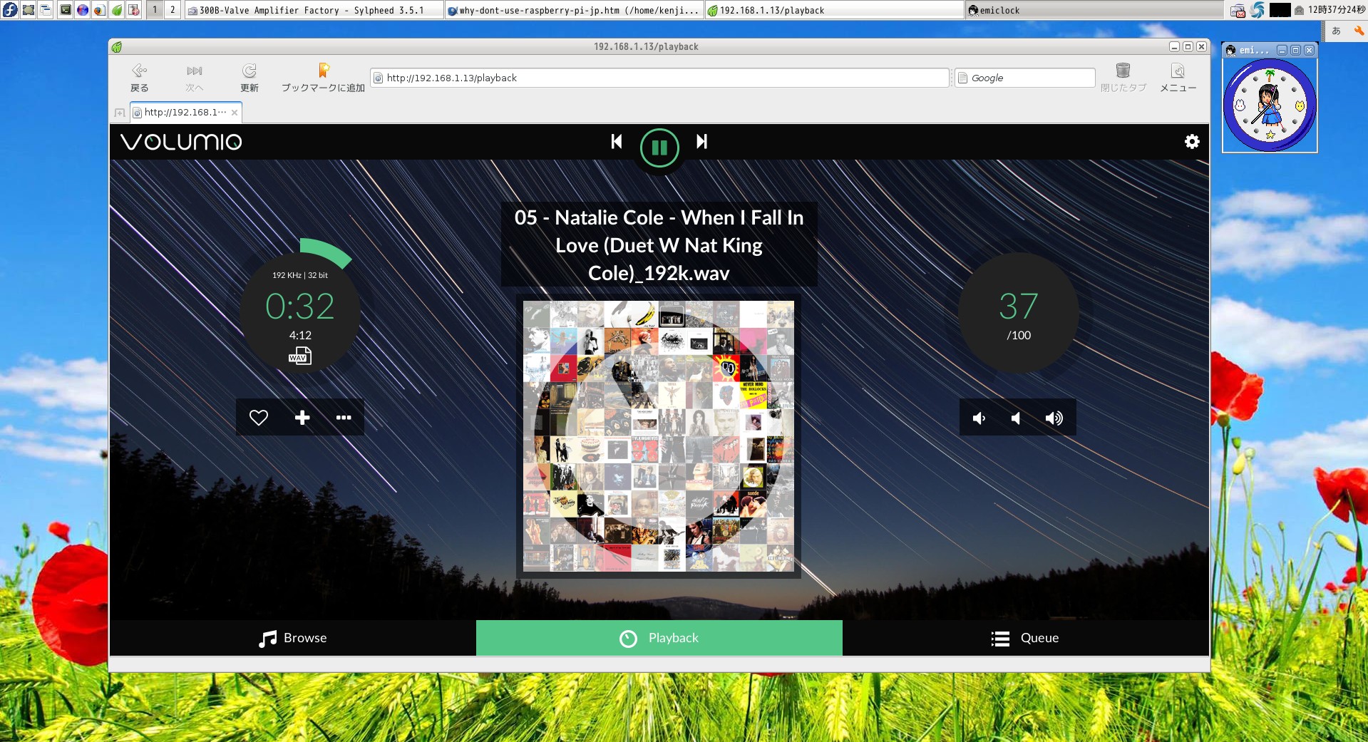Viewport: 1368px width, 742px height.
Task: Select the Playback tab
Action: click(x=659, y=638)
